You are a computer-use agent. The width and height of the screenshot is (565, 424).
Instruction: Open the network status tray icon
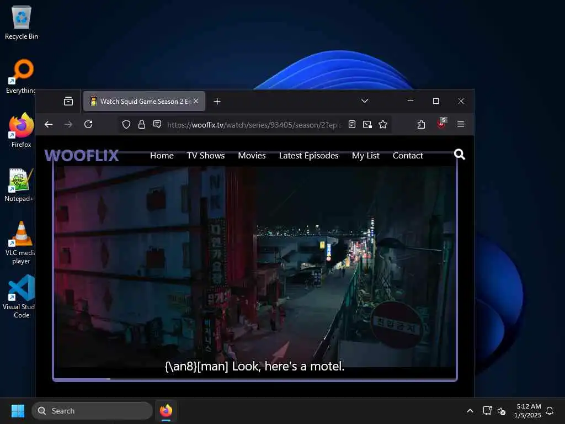(x=487, y=411)
